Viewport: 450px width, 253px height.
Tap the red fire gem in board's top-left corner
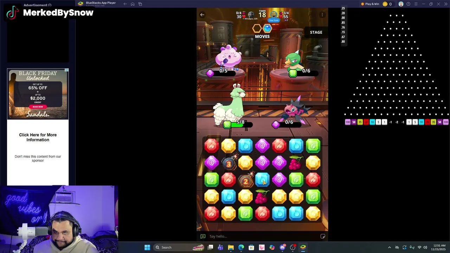(212, 146)
